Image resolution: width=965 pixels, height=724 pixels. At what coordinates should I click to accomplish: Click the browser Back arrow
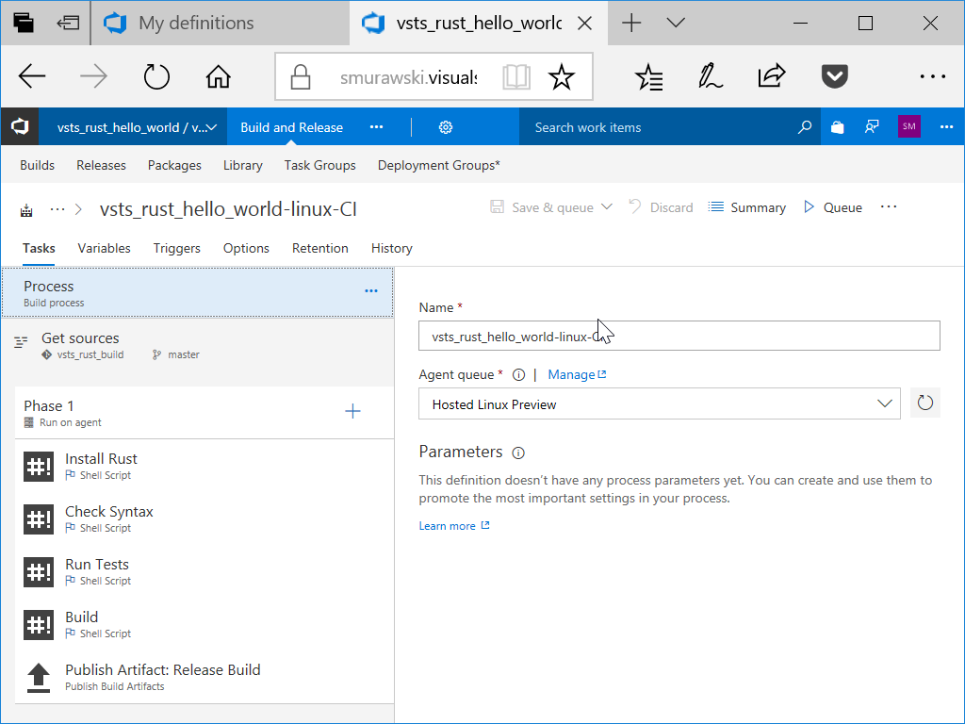(32, 77)
